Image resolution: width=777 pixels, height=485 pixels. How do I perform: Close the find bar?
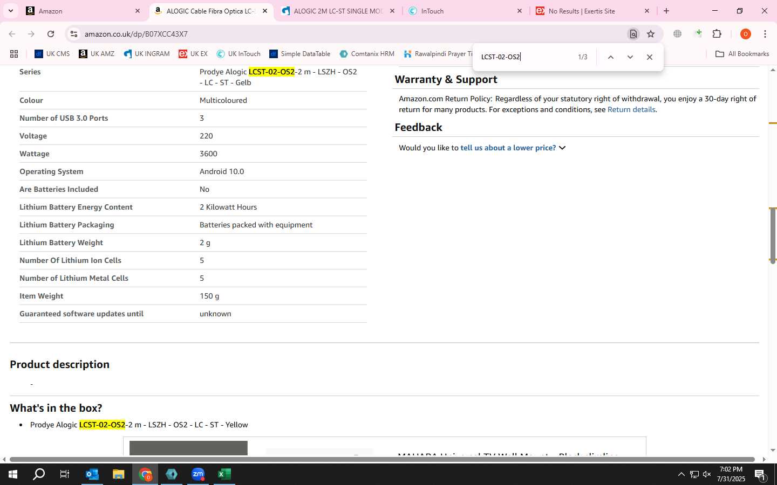click(649, 57)
